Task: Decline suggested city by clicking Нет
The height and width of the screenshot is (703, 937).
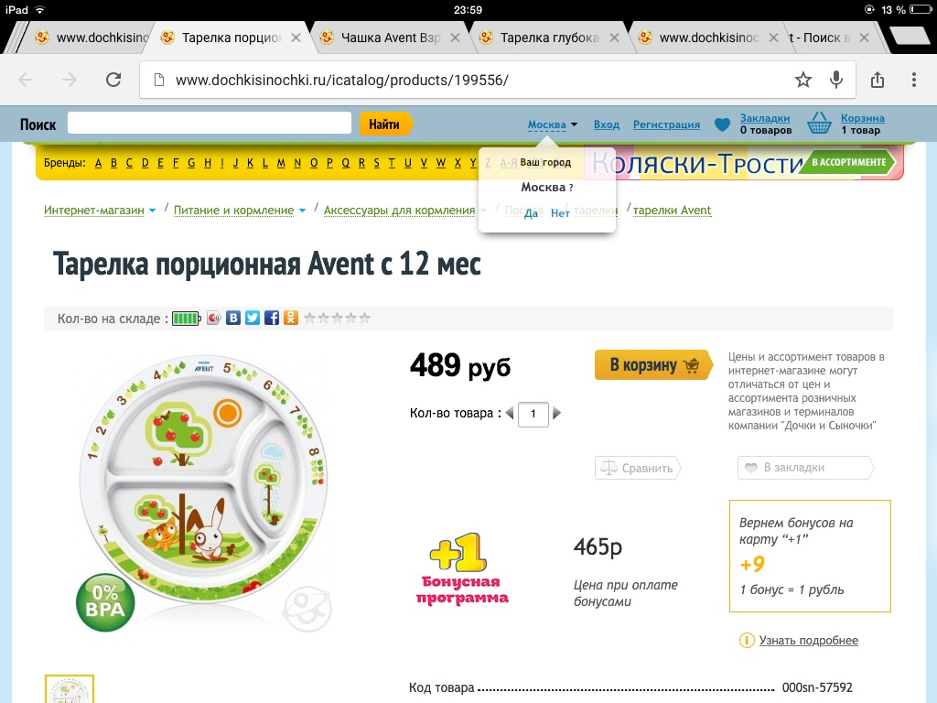Action: [x=560, y=212]
